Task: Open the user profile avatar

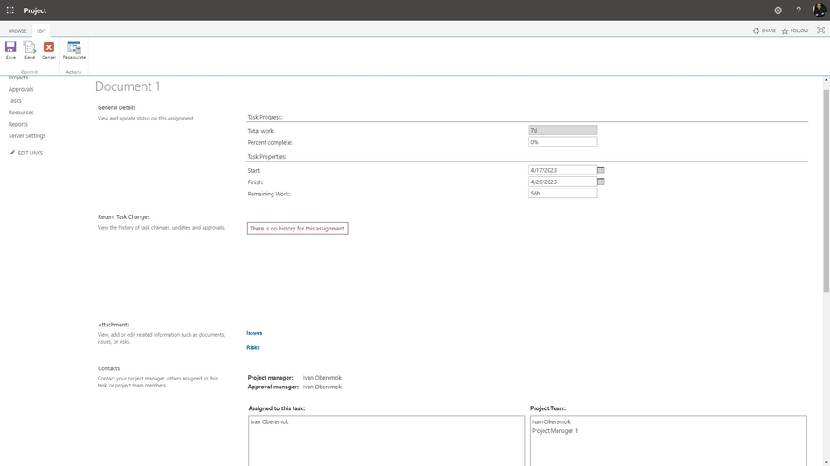Action: (819, 10)
